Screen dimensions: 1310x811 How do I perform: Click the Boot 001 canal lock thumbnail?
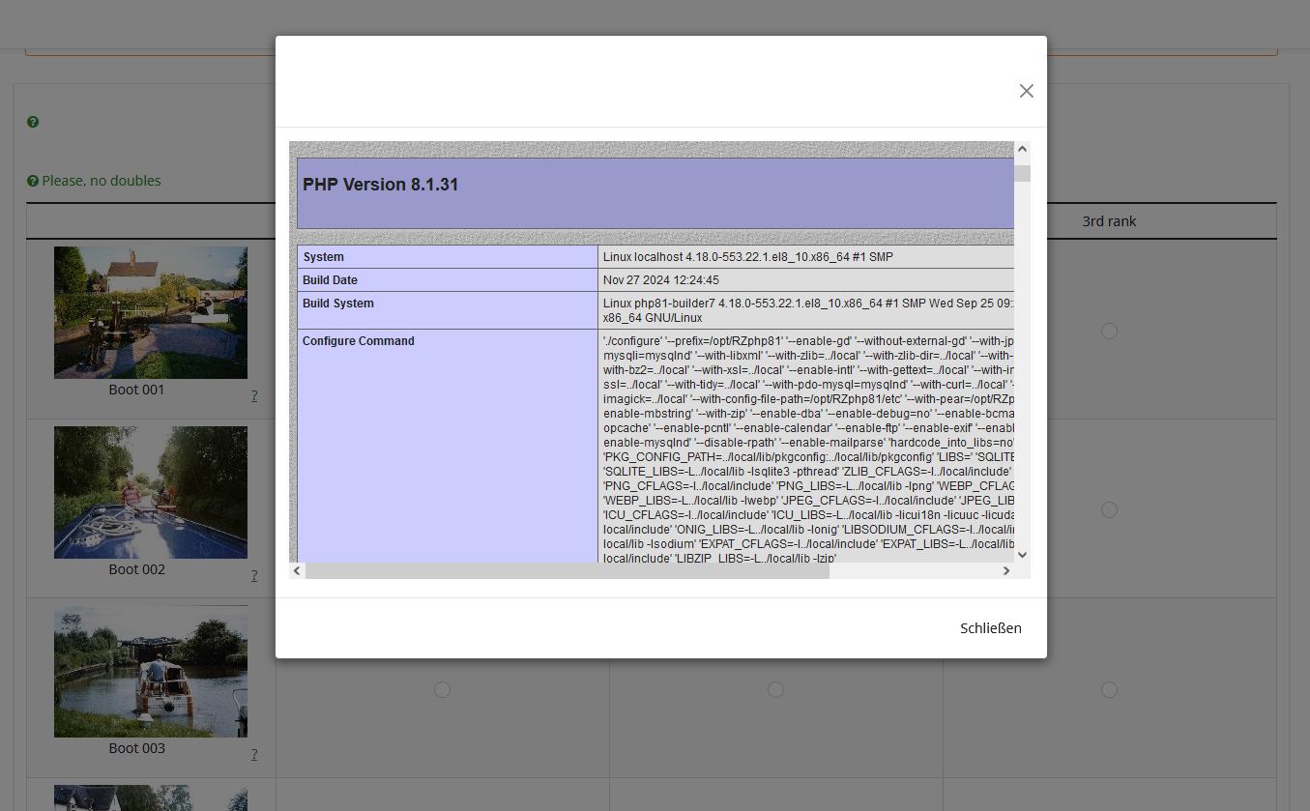(x=151, y=312)
